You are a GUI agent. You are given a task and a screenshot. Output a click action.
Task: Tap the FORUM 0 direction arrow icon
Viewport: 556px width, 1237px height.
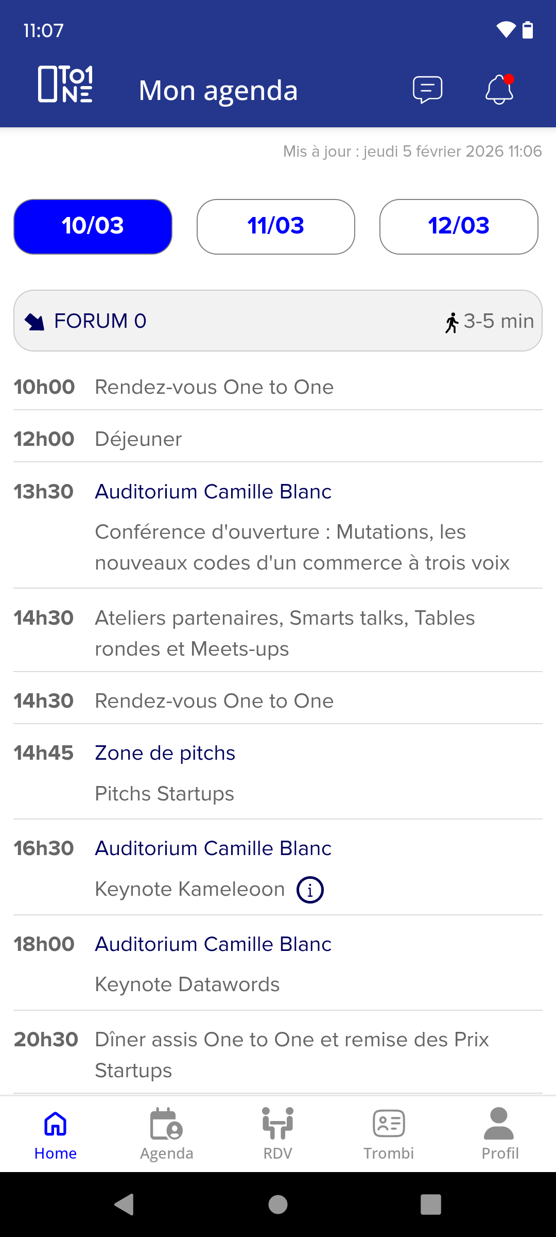click(34, 322)
